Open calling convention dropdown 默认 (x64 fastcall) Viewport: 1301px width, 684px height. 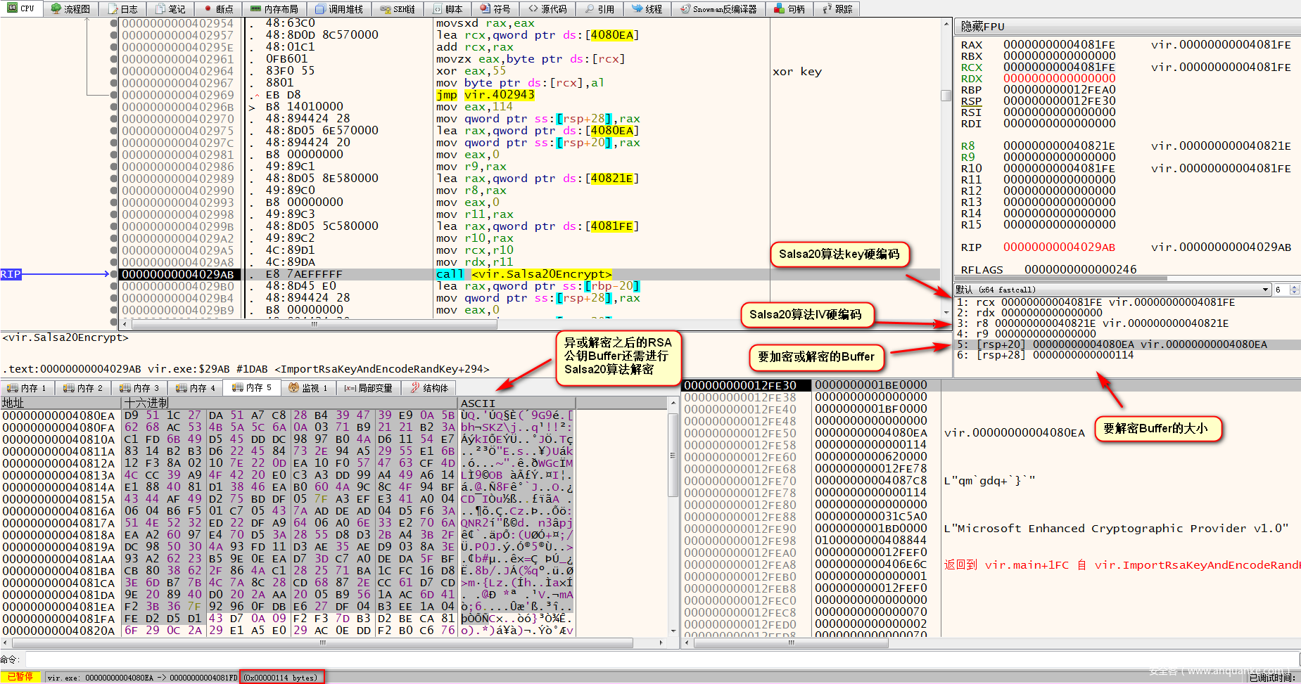pos(1112,290)
